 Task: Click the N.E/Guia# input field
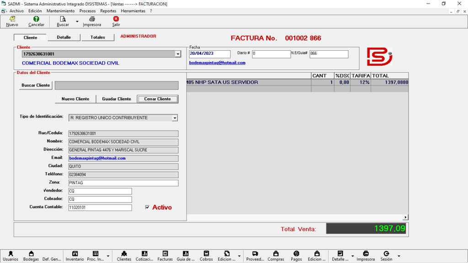329,54
